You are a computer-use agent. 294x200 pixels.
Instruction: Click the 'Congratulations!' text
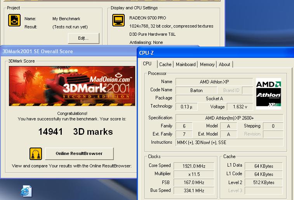tap(72, 113)
